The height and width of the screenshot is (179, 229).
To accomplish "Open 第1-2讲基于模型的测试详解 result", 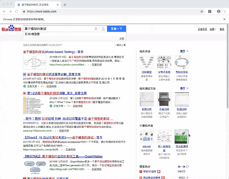I will pos(57,93).
